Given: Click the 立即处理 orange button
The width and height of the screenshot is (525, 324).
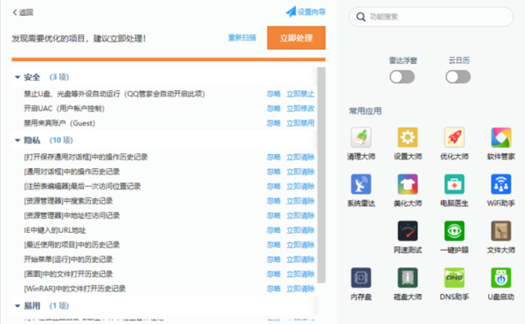Looking at the screenshot, I should pyautogui.click(x=296, y=38).
